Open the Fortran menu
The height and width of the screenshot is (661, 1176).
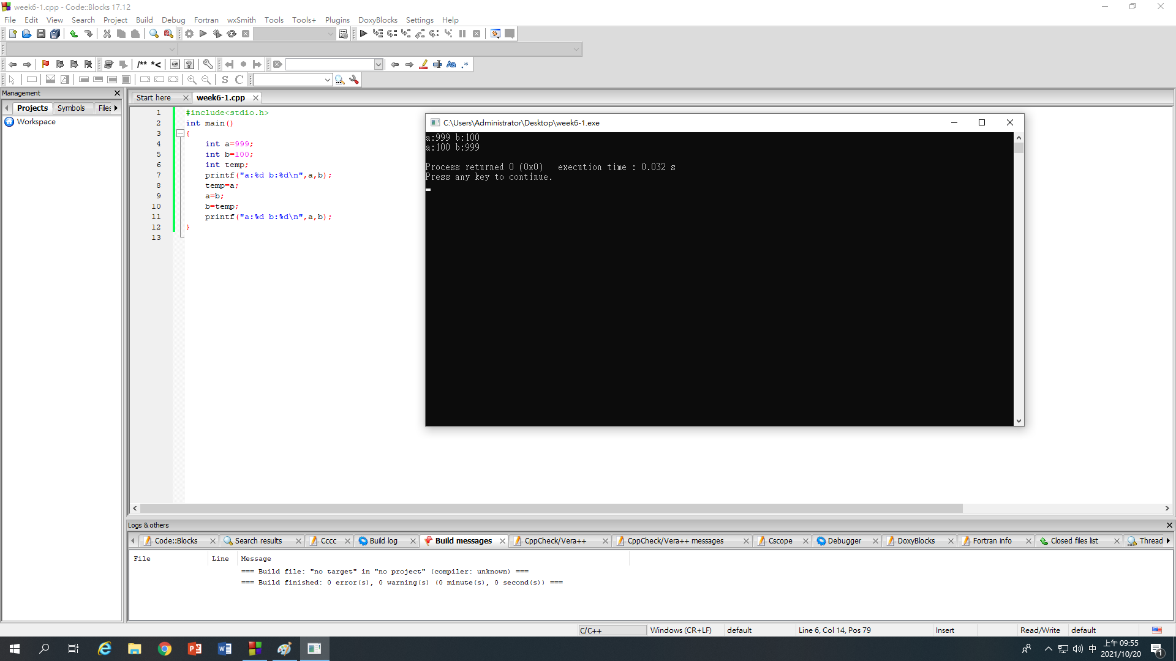click(x=206, y=20)
